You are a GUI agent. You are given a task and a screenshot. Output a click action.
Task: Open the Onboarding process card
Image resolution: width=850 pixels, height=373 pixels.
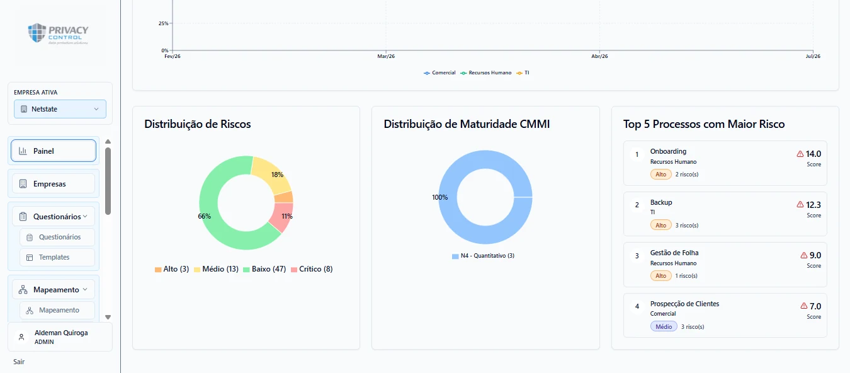[725, 163]
